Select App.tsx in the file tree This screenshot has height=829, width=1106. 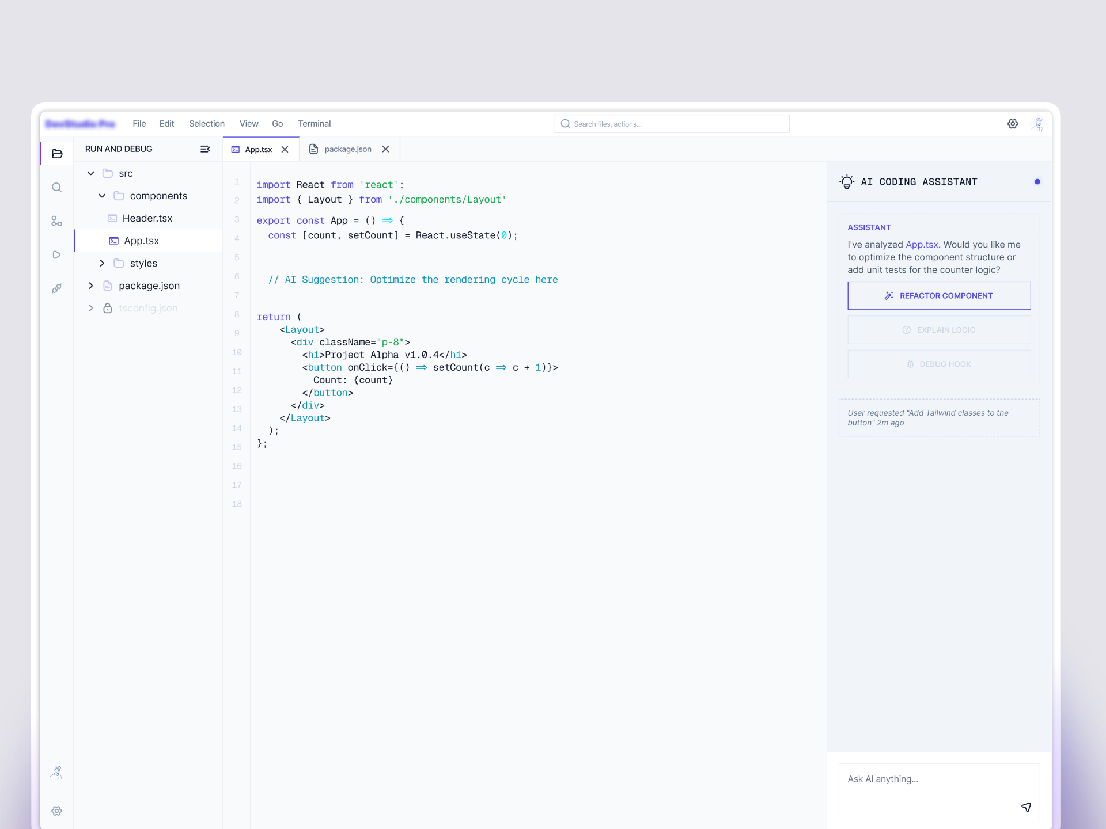coord(148,241)
